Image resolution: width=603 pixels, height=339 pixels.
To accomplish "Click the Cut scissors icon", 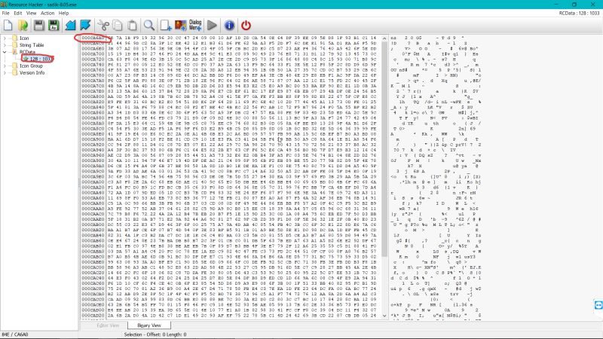I will tap(103, 26).
